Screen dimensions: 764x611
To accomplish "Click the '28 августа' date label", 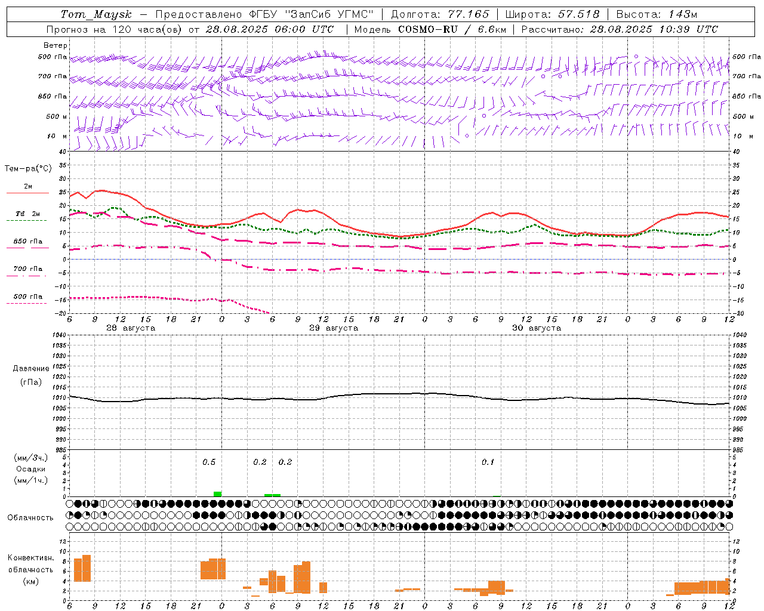I will tap(131, 328).
